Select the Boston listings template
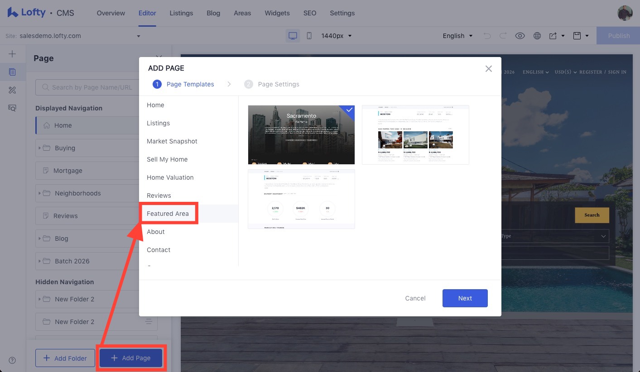 pyautogui.click(x=415, y=134)
